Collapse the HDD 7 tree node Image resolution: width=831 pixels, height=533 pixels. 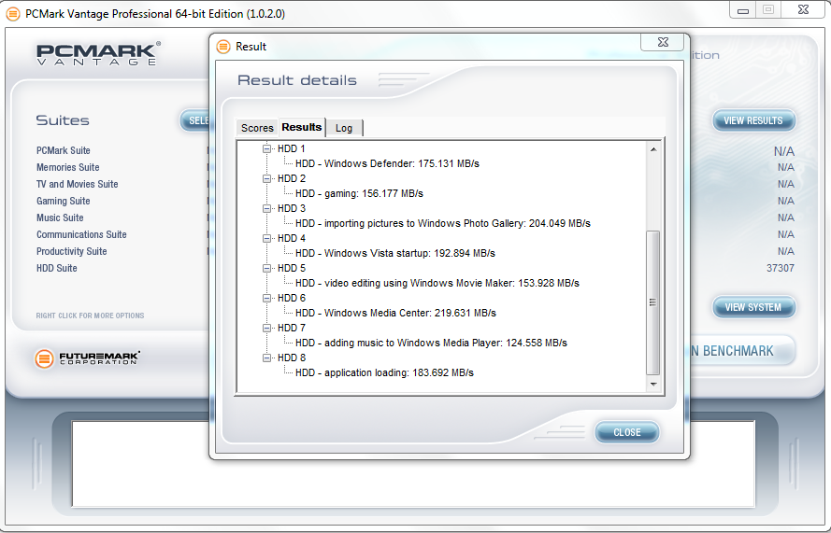(267, 329)
